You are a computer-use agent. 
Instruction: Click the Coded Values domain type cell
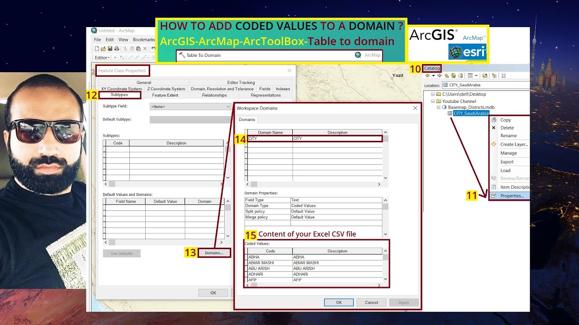click(x=336, y=206)
